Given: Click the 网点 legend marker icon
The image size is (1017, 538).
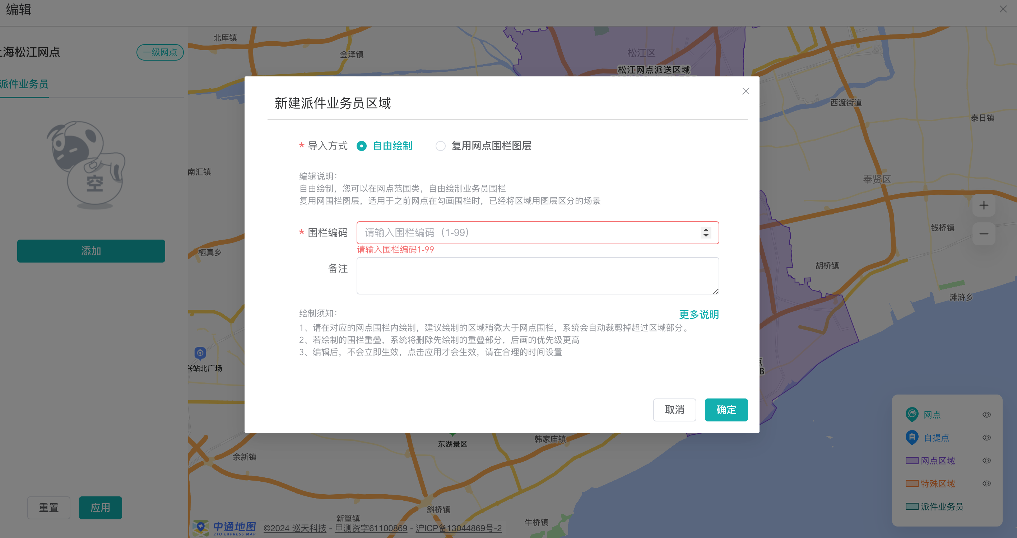Looking at the screenshot, I should 911,414.
